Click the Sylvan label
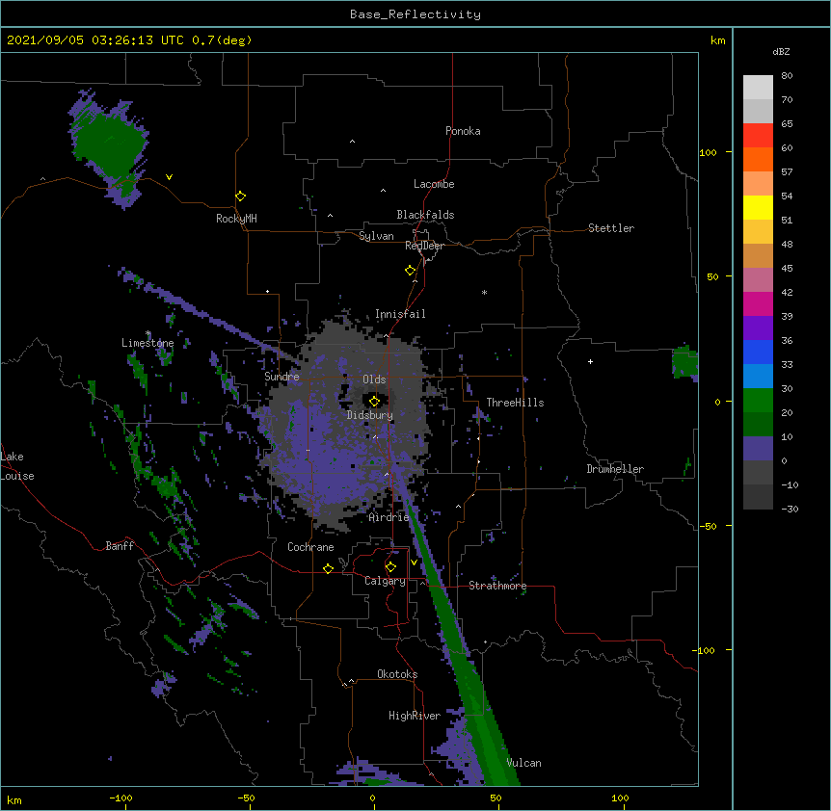The image size is (831, 811). [376, 236]
